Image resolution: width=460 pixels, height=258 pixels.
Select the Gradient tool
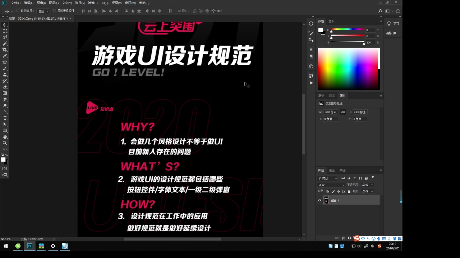(x=5, y=93)
